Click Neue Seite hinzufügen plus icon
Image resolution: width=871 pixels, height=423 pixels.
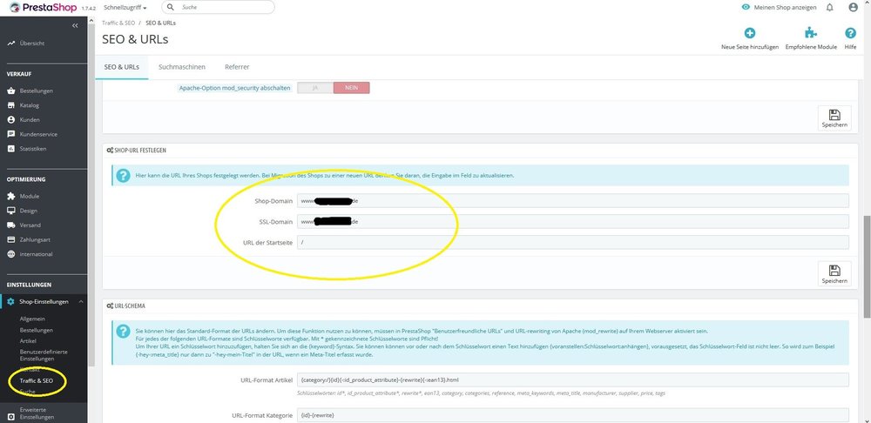click(749, 33)
